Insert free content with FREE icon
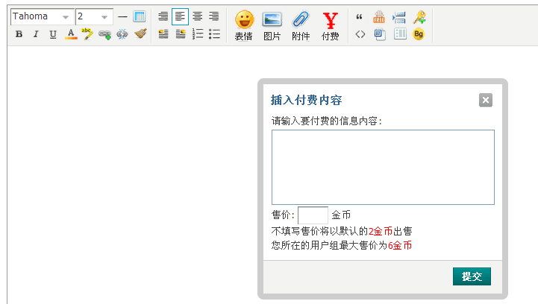The image size is (538, 304). point(379,17)
